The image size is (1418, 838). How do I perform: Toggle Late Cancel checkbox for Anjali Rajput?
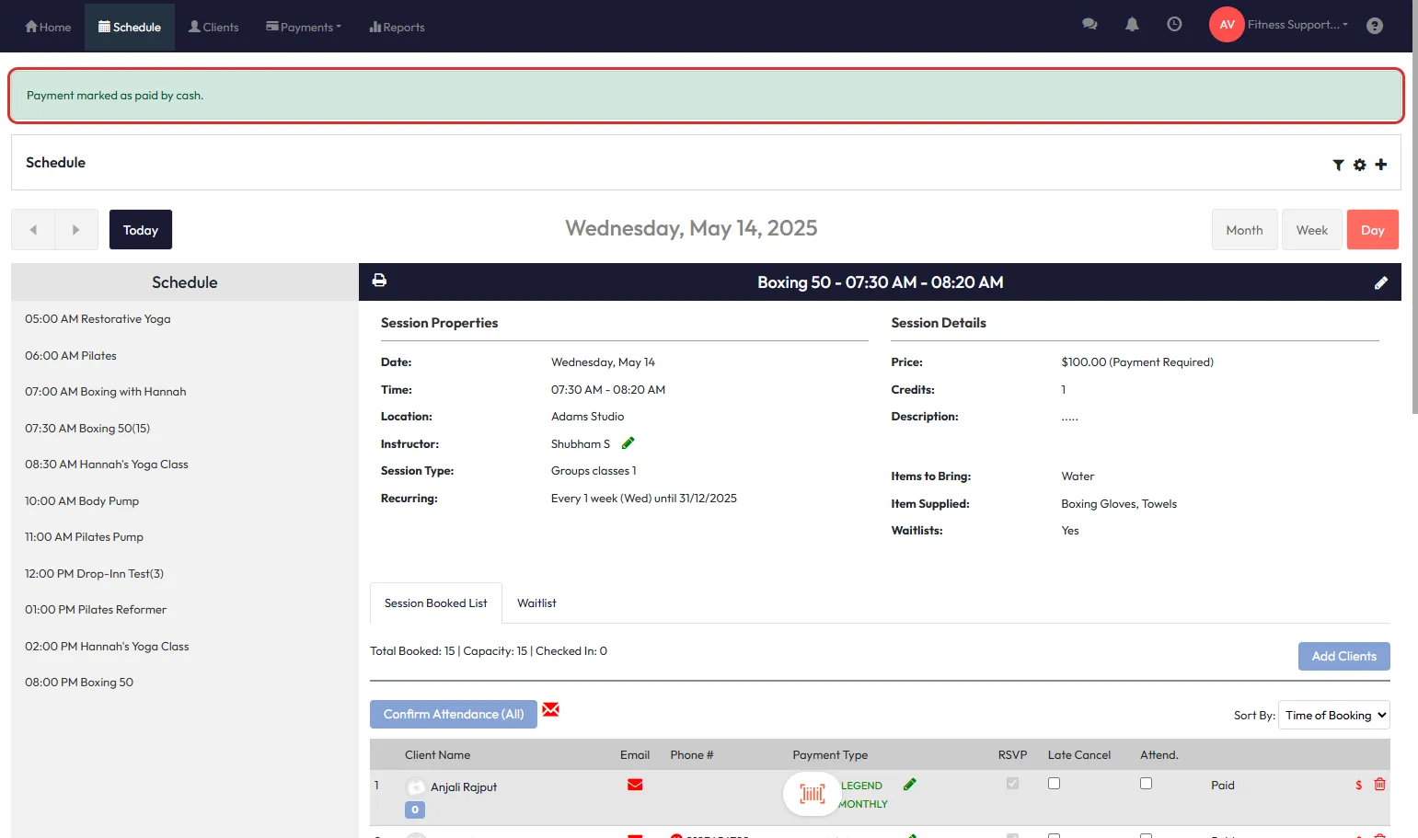pyautogui.click(x=1054, y=784)
